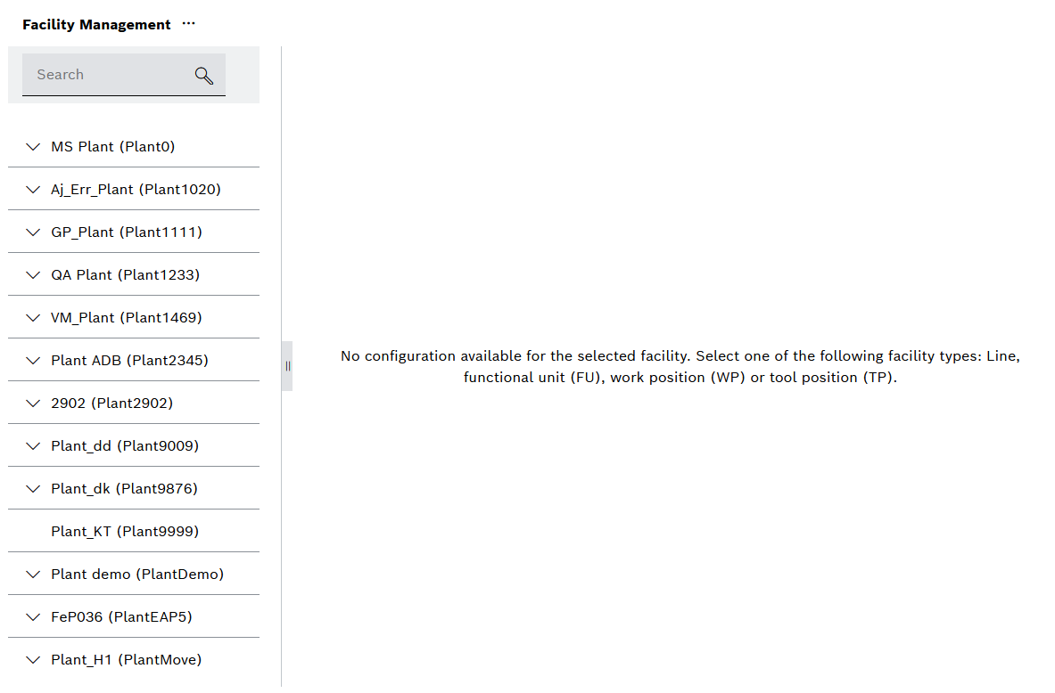Viewport: 1055px width, 693px height.
Task: Expand the MS Plant (Plant0) node
Action: (33, 146)
